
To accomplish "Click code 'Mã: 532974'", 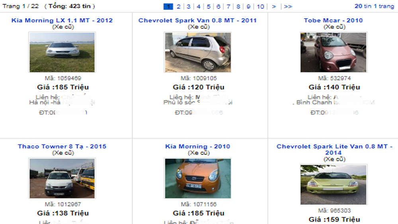I will point(334,78).
